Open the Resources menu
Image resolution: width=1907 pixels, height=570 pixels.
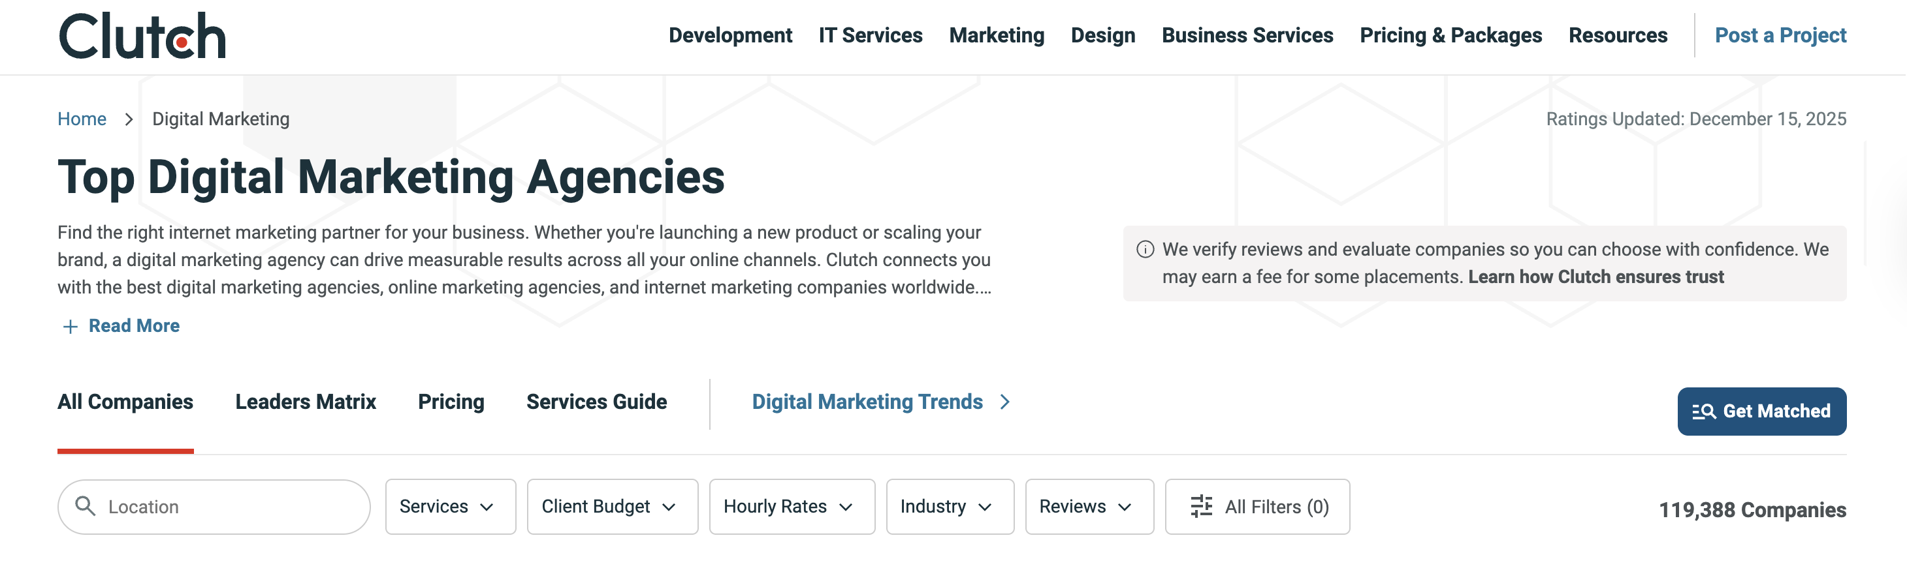click(x=1618, y=35)
